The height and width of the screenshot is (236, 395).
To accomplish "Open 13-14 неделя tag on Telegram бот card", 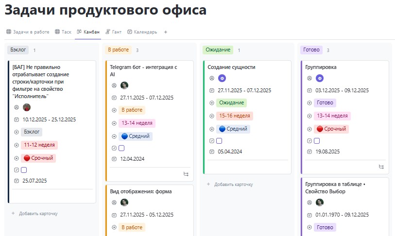I will point(137,123).
